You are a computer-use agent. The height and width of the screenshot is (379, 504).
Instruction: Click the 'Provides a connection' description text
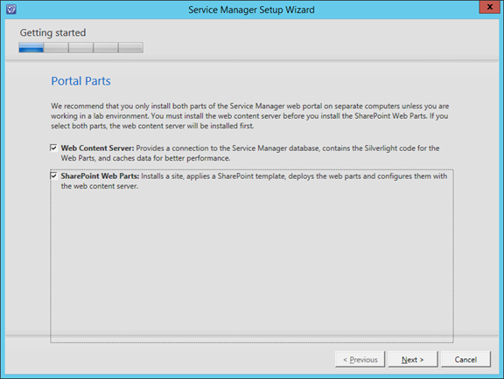click(x=250, y=153)
